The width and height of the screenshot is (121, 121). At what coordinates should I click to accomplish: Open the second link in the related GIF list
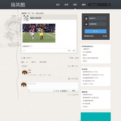coord(87,52)
